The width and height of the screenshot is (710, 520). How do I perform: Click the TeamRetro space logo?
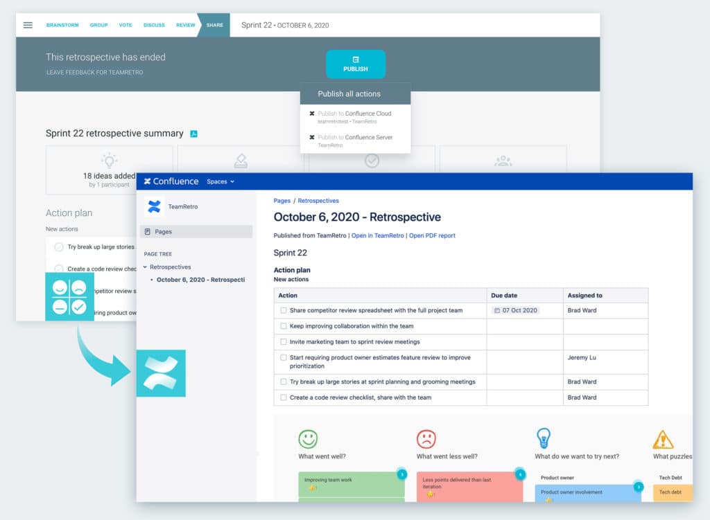click(x=155, y=205)
